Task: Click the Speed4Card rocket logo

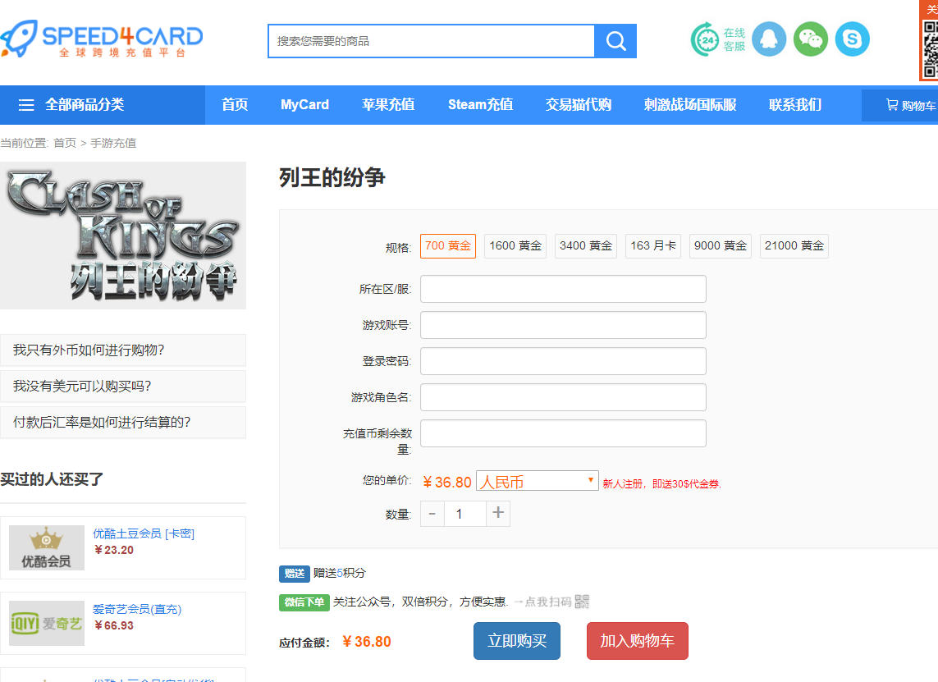Action: [x=102, y=39]
